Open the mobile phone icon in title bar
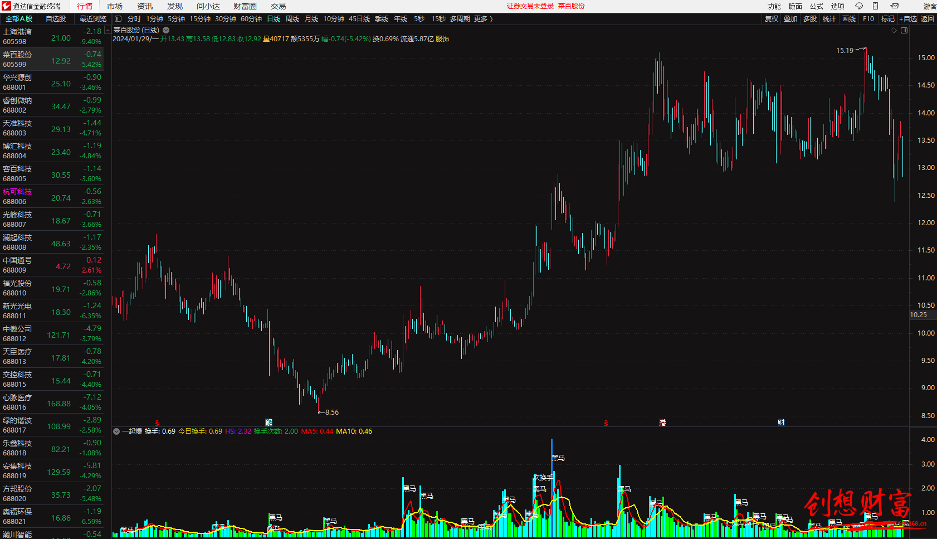 tap(875, 6)
